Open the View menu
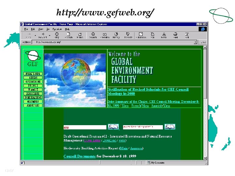 (40, 29)
